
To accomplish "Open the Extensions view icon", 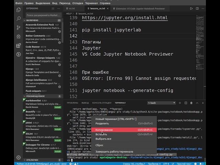I will [x=19, y=45].
